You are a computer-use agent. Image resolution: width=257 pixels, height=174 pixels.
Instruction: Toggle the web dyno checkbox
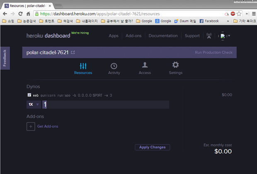(x=29, y=95)
